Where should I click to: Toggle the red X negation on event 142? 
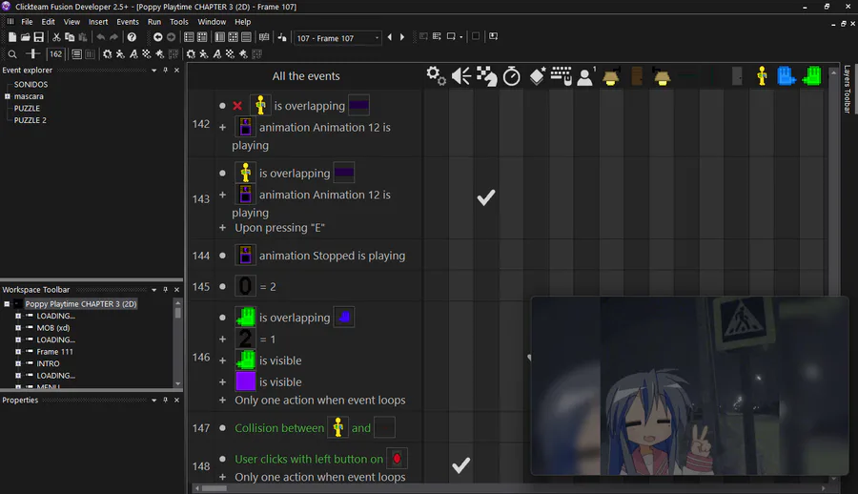[237, 106]
